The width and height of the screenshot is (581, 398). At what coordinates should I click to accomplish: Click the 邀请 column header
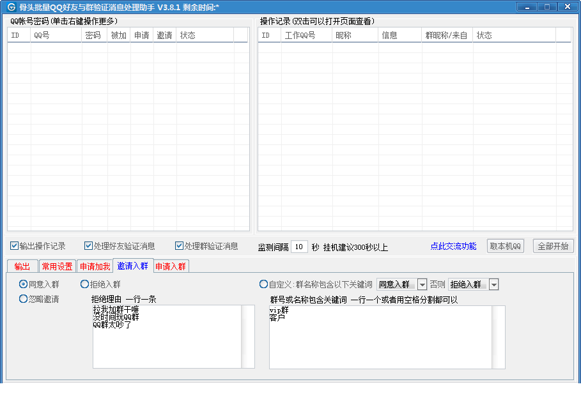[x=164, y=35]
